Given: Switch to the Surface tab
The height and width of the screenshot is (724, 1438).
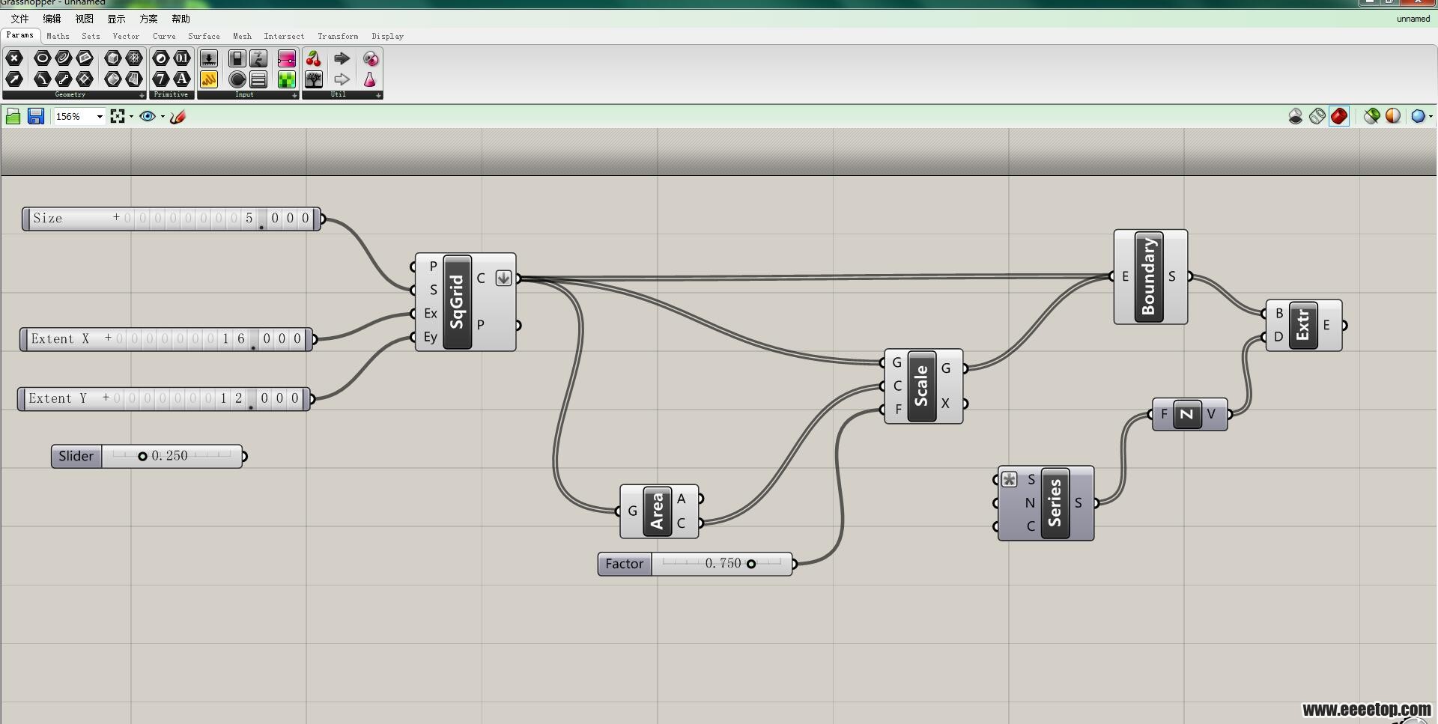Looking at the screenshot, I should coord(204,36).
